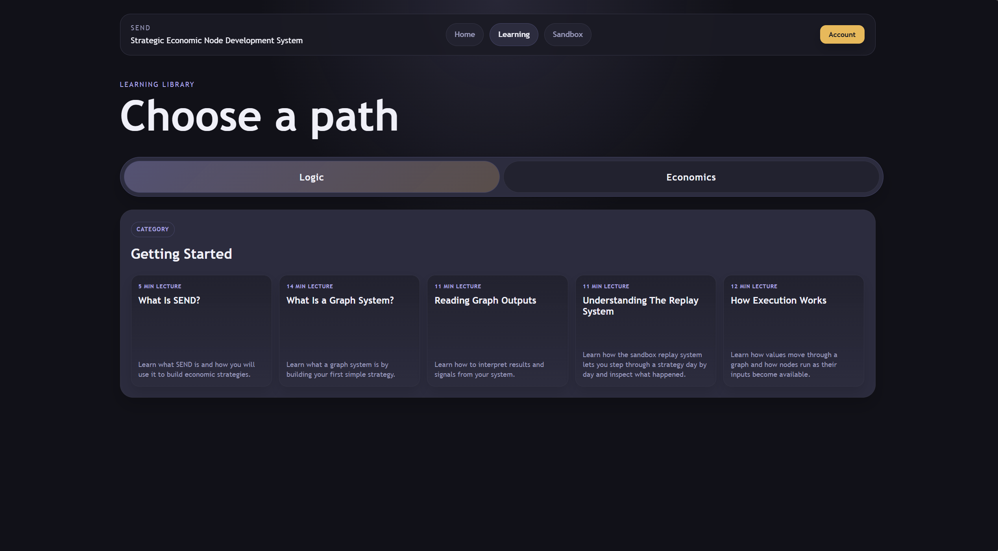
Task: Switch to the Logic path tab
Action: click(311, 177)
